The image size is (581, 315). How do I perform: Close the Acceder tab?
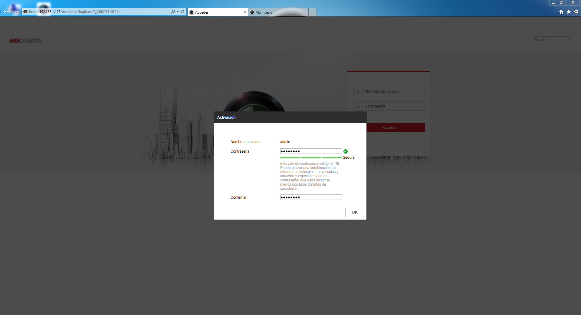245,12
